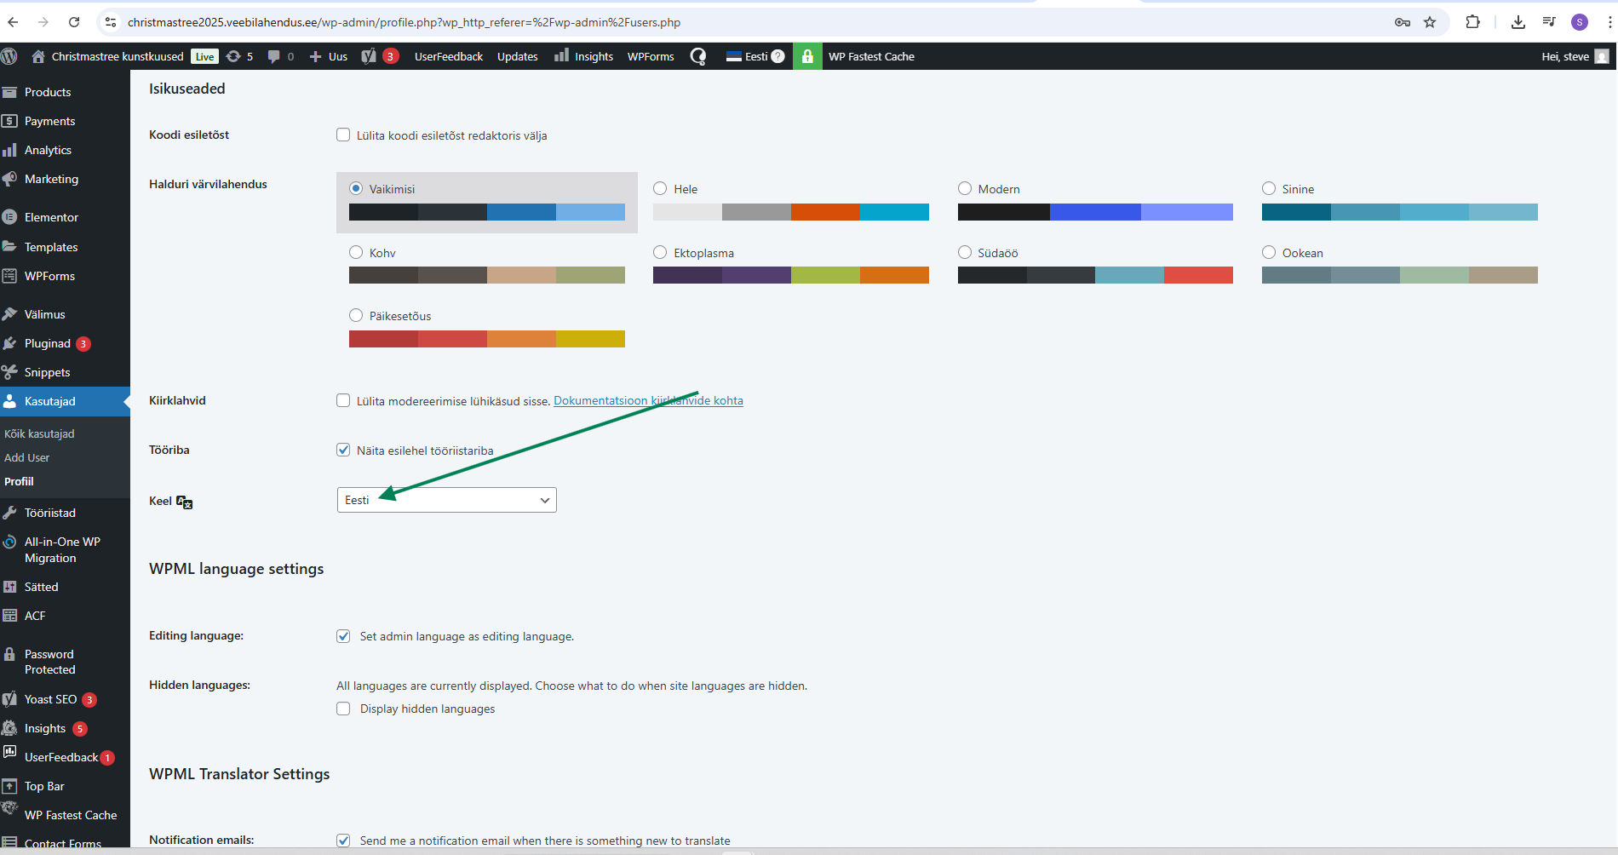The height and width of the screenshot is (855, 1618).
Task: Tick the Display hidden languages checkbox
Action: point(343,709)
